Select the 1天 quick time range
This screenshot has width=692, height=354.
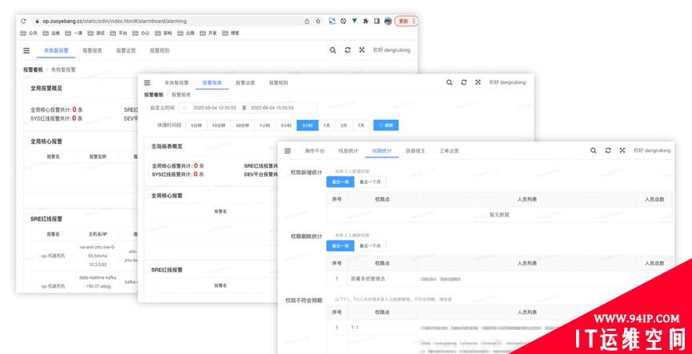tap(327, 125)
